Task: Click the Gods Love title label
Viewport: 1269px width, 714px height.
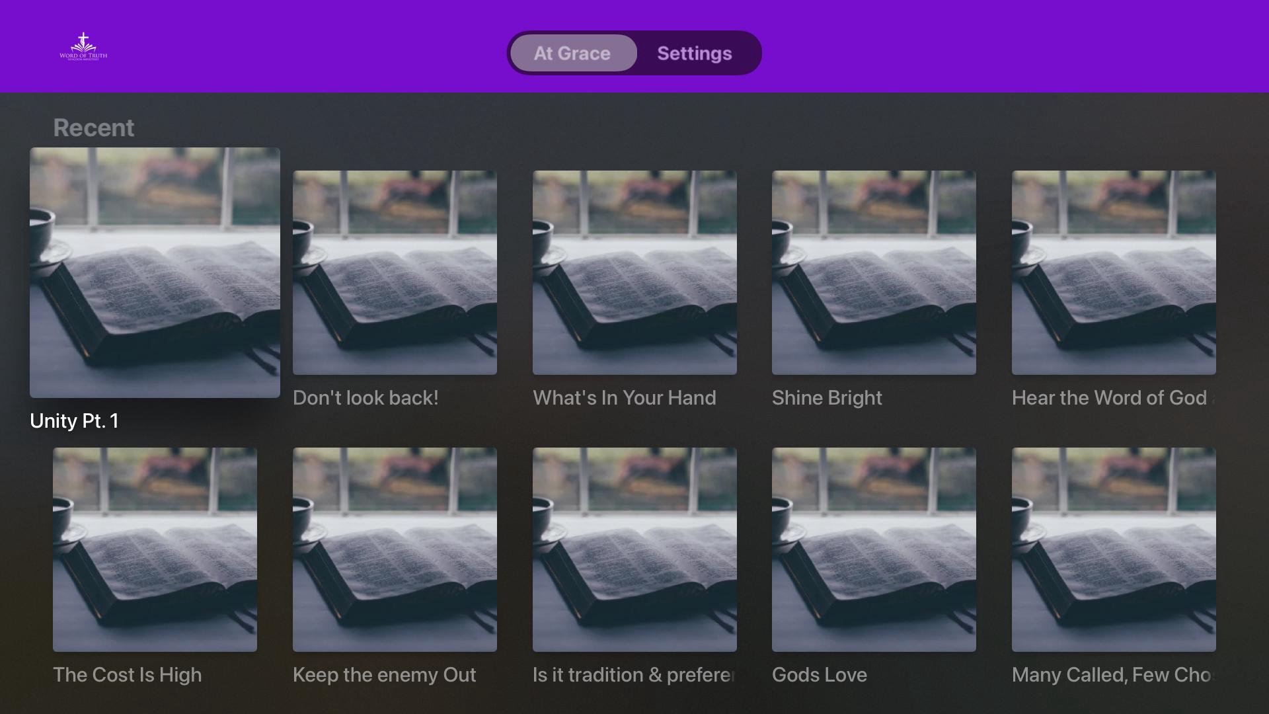Action: [819, 675]
